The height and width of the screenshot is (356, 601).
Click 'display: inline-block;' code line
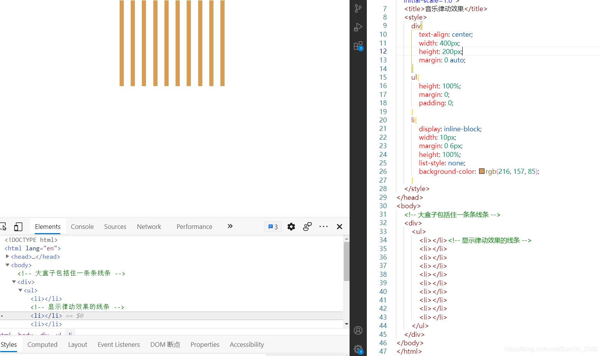click(450, 129)
